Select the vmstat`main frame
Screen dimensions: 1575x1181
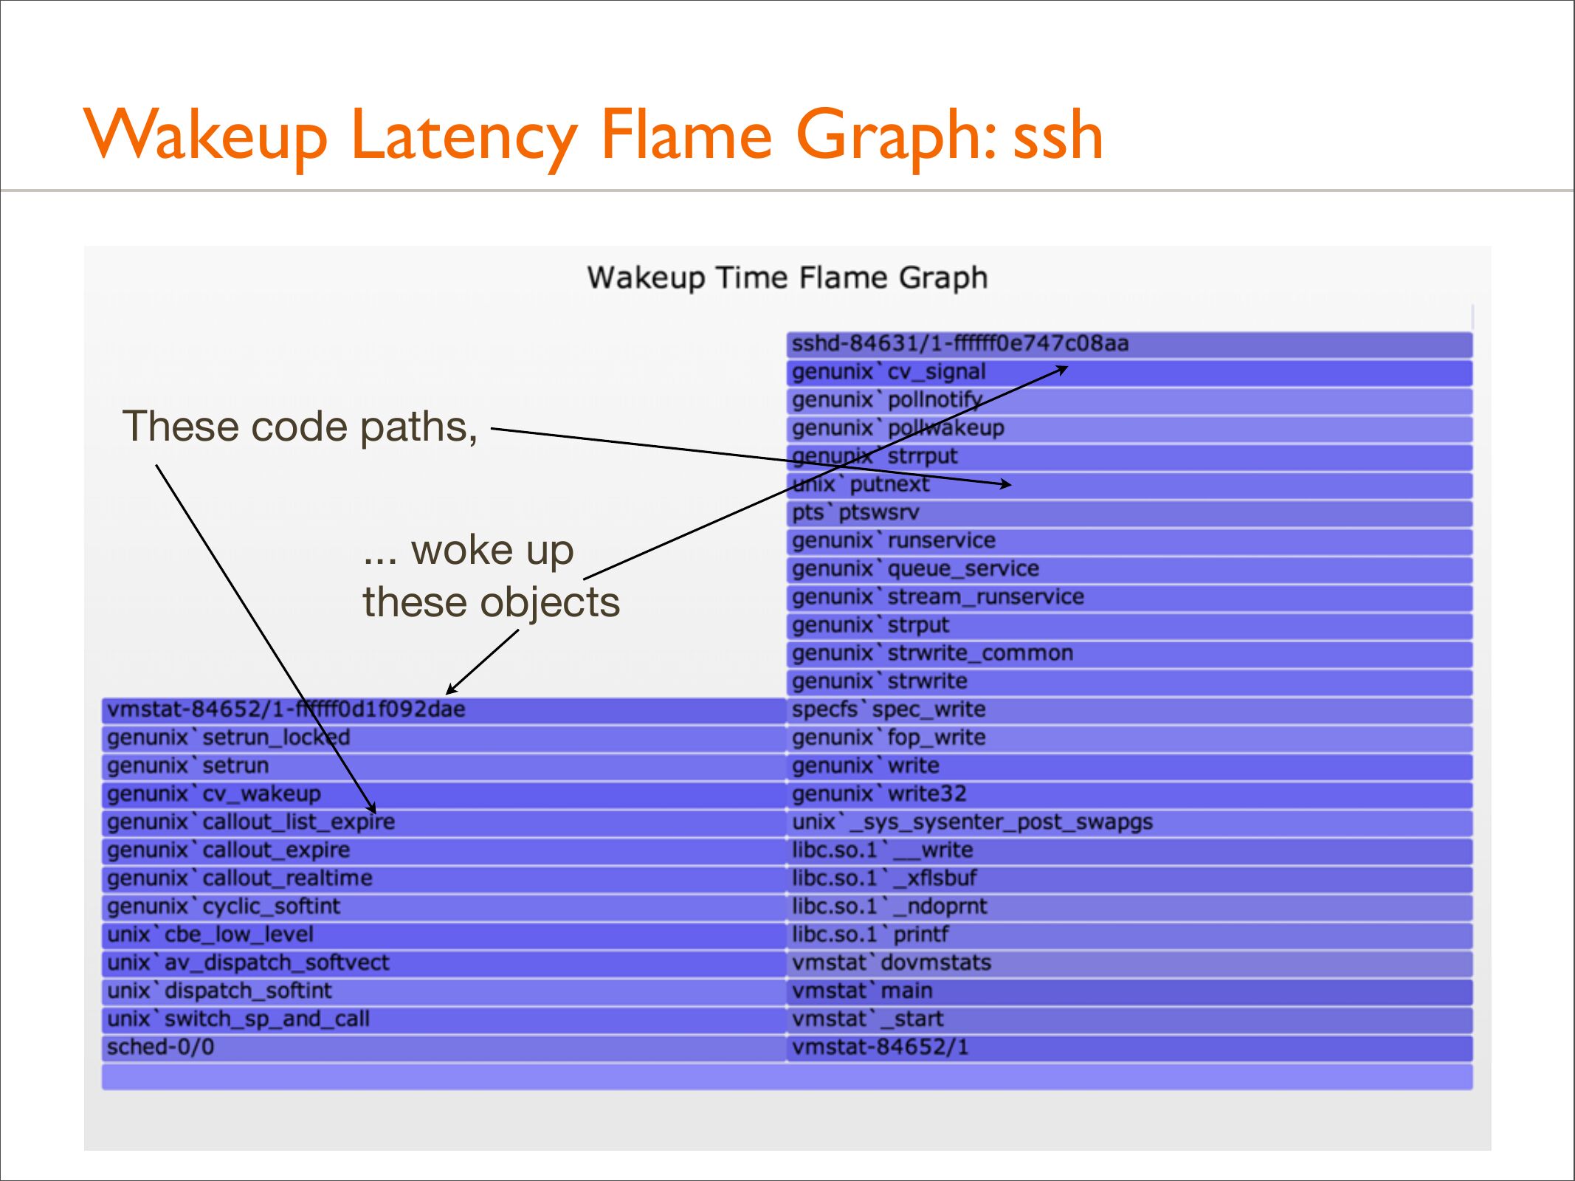(x=1129, y=991)
